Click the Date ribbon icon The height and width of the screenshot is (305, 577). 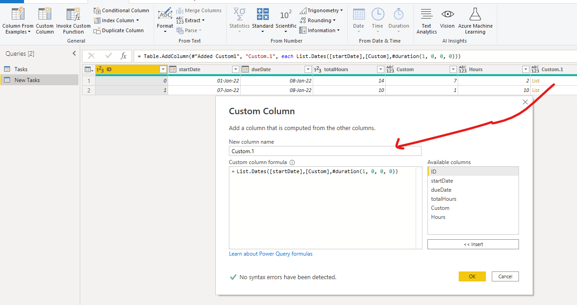(x=359, y=14)
